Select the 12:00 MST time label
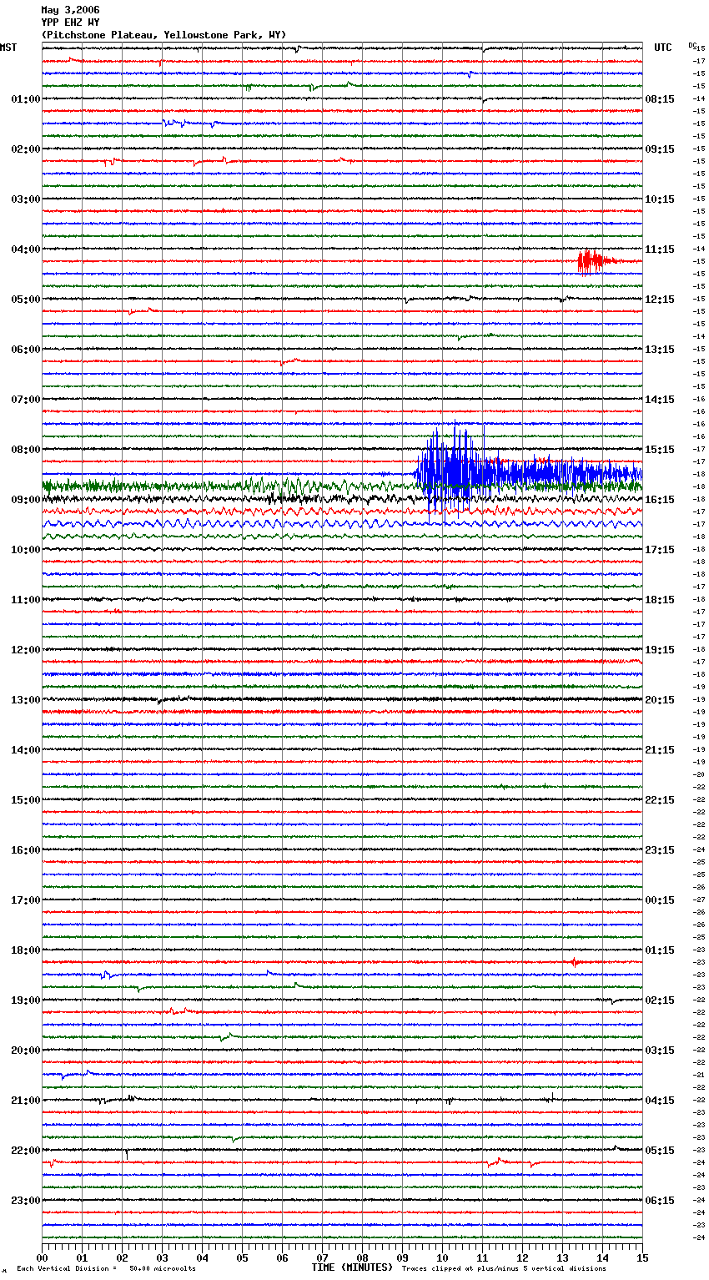709x1280 pixels. click(26, 650)
